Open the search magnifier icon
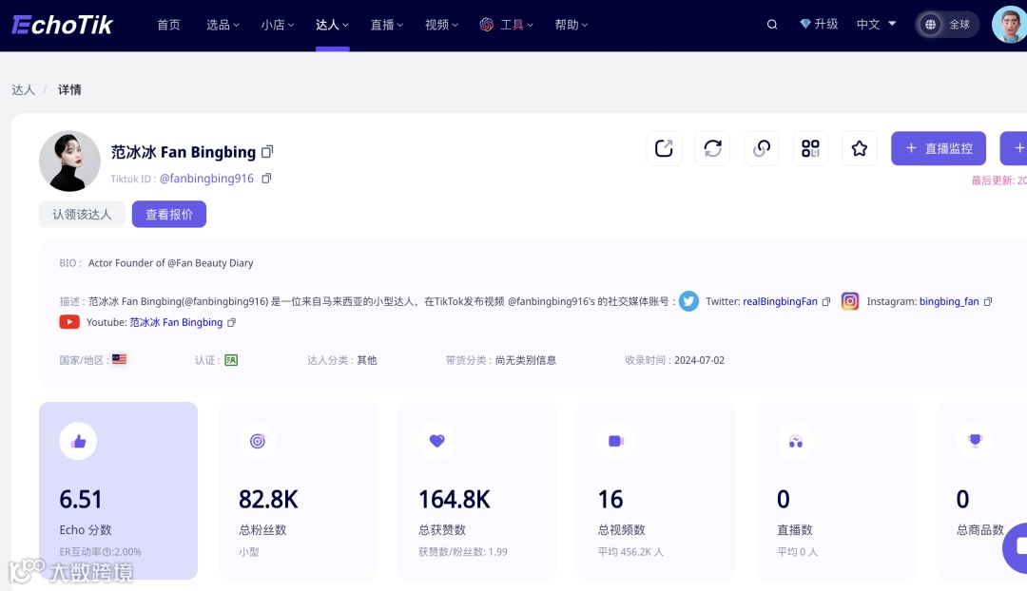Viewport: 1027px width, 591px height. pyautogui.click(x=772, y=24)
